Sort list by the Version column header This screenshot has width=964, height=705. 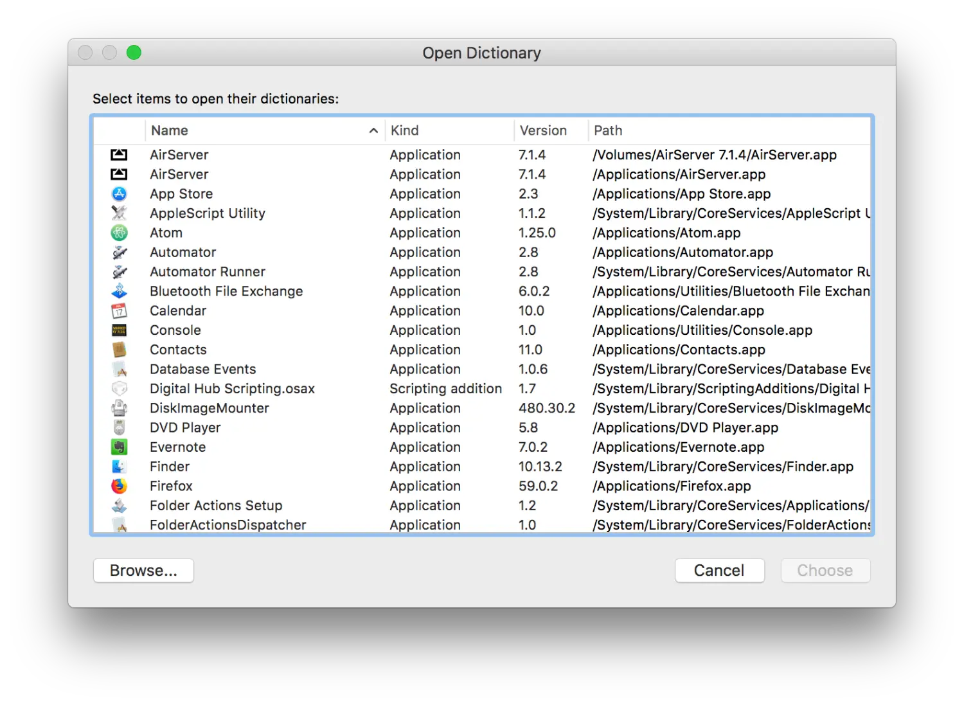coord(551,130)
